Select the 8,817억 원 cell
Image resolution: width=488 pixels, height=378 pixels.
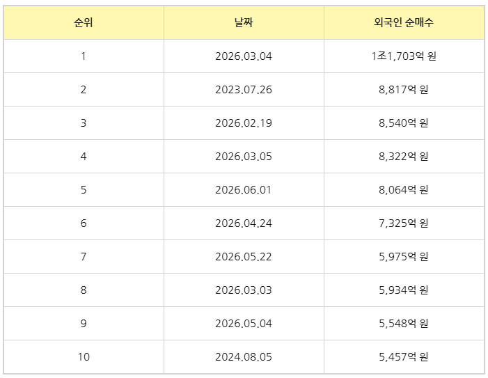click(x=404, y=90)
